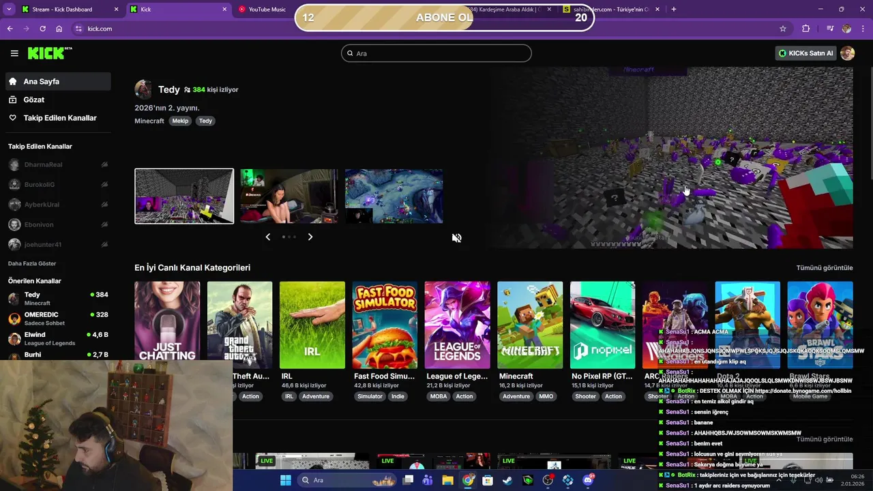The height and width of the screenshot is (491, 873).
Task: Click the Simulator tag under Fast Food
Action: pyautogui.click(x=370, y=396)
